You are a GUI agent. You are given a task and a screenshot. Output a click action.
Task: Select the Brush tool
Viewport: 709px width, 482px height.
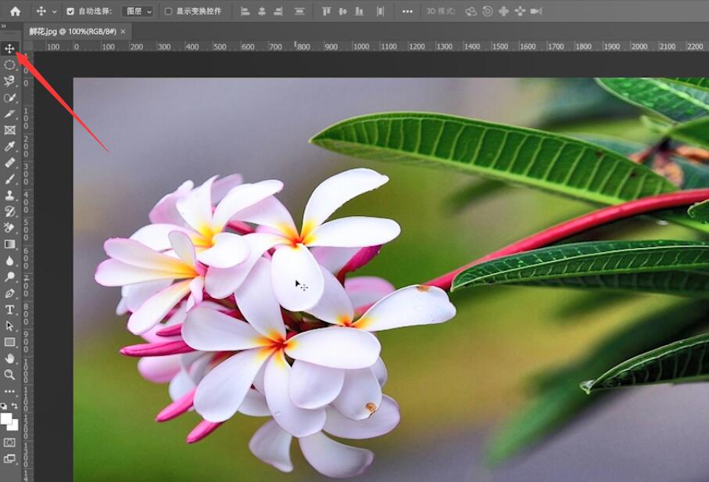click(9, 178)
